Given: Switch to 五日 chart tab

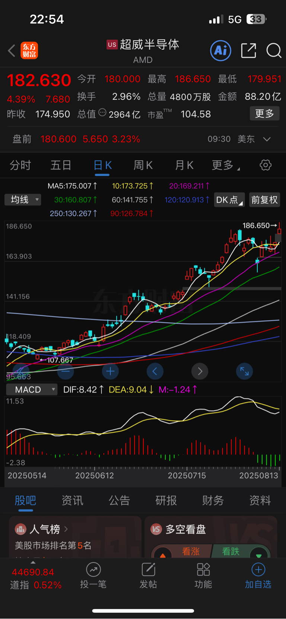Looking at the screenshot, I should pos(61,165).
